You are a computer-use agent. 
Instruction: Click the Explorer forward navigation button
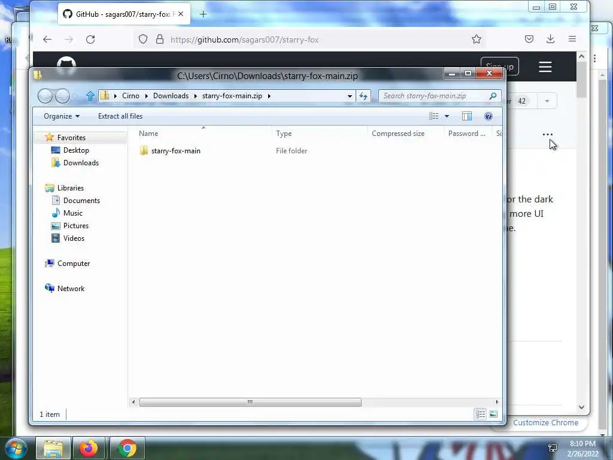62,96
